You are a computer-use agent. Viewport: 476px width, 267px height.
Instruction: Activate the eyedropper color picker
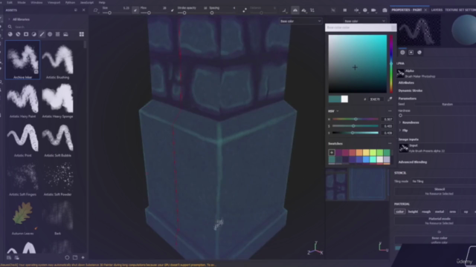(x=390, y=99)
